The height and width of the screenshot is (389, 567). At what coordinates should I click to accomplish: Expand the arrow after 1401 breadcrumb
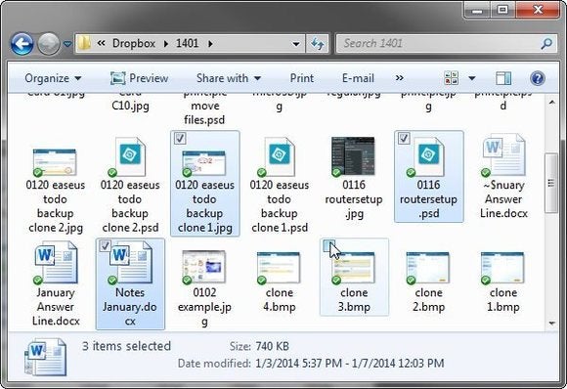pyautogui.click(x=210, y=44)
